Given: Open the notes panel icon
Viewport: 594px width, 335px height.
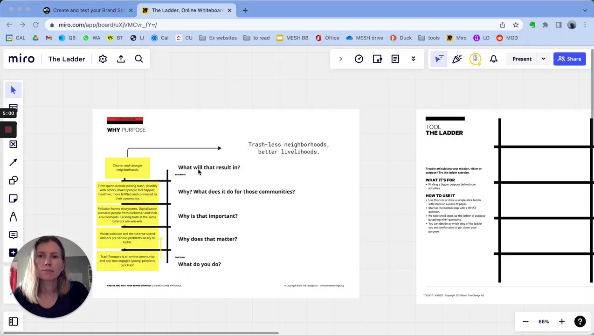Looking at the screenshot, I should 395,59.
